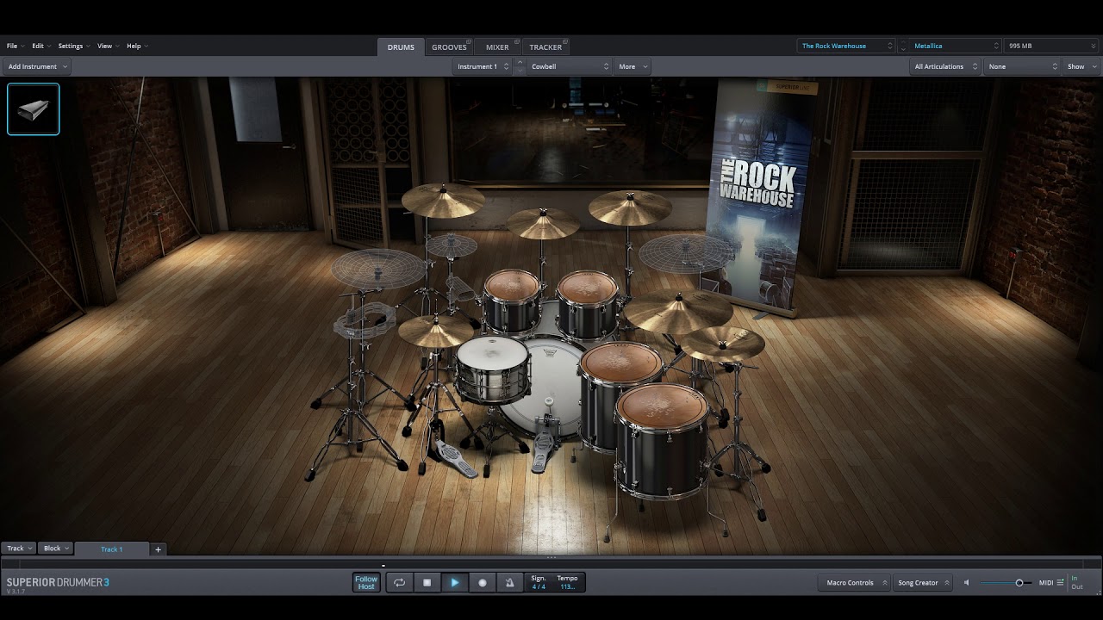The width and height of the screenshot is (1103, 620).
Task: Detach the Tracker tab pop-out icon
Action: 565,42
